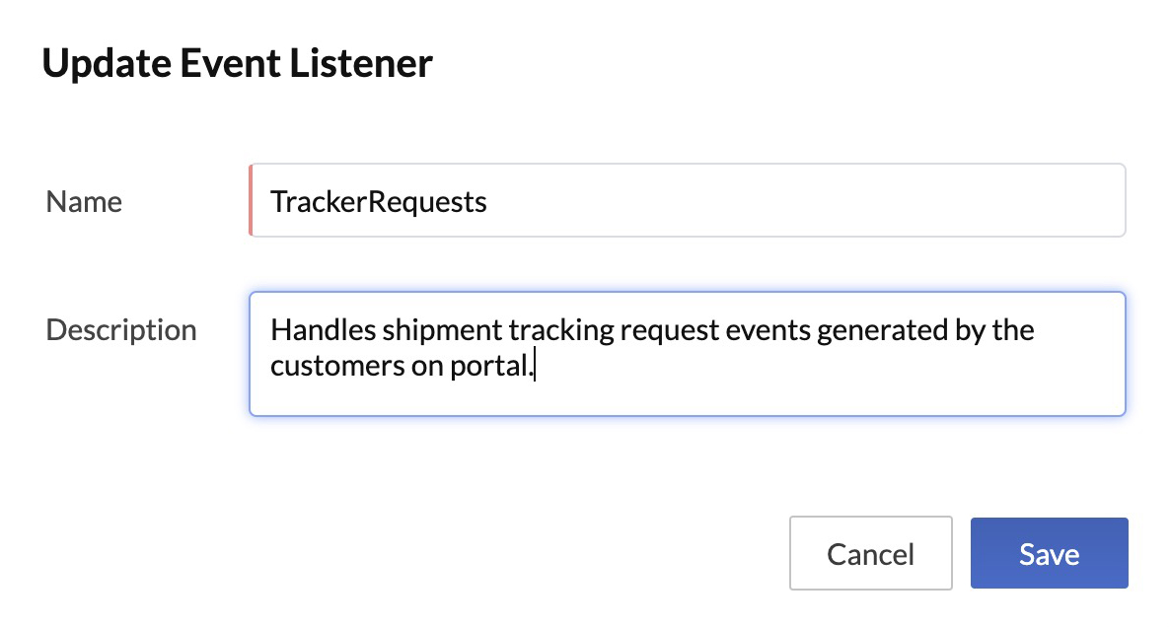Cancel editing the event listener
This screenshot has width=1170, height=627.
(x=870, y=553)
